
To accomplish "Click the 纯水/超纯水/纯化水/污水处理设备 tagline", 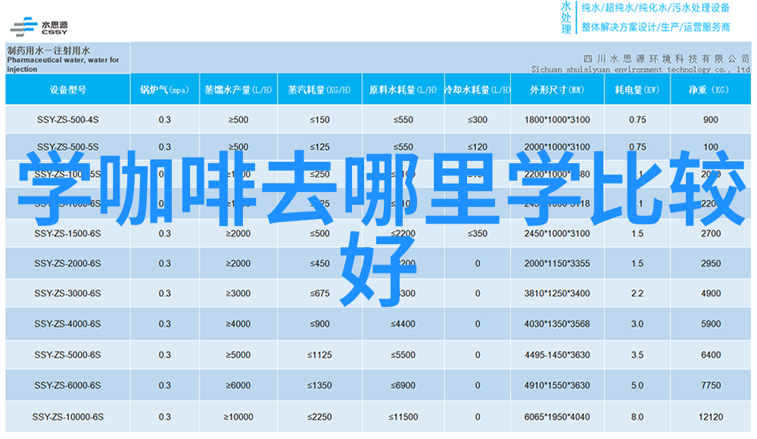I will (x=655, y=8).
